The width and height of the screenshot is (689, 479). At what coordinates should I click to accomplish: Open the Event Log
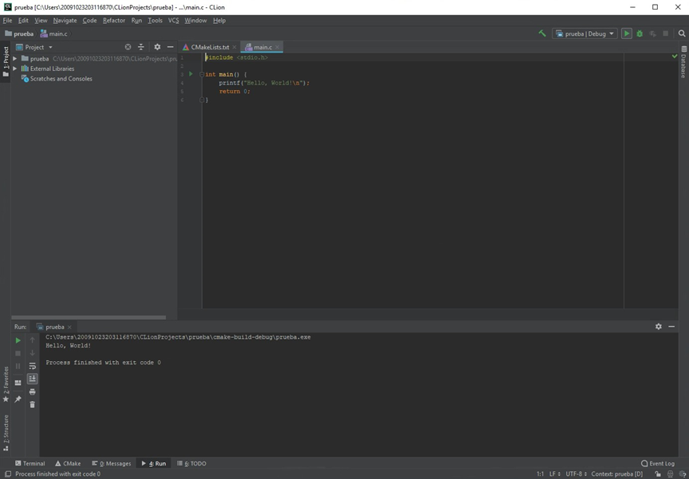658,463
